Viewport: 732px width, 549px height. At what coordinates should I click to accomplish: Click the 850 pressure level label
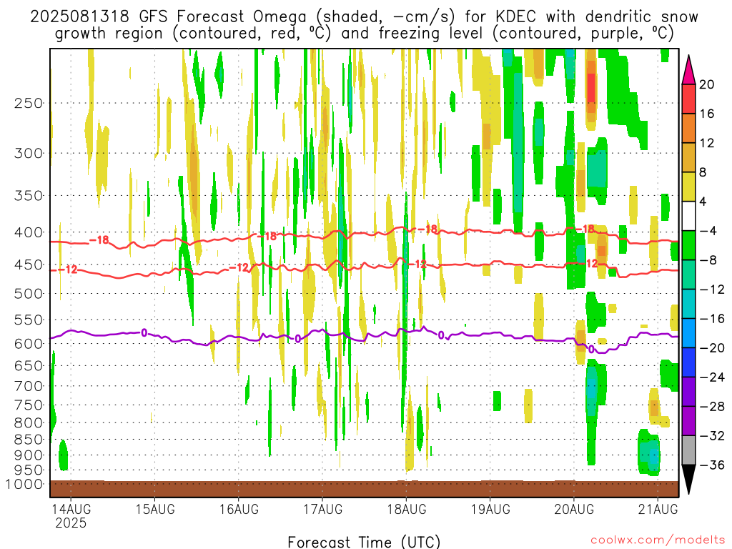pyautogui.click(x=29, y=440)
